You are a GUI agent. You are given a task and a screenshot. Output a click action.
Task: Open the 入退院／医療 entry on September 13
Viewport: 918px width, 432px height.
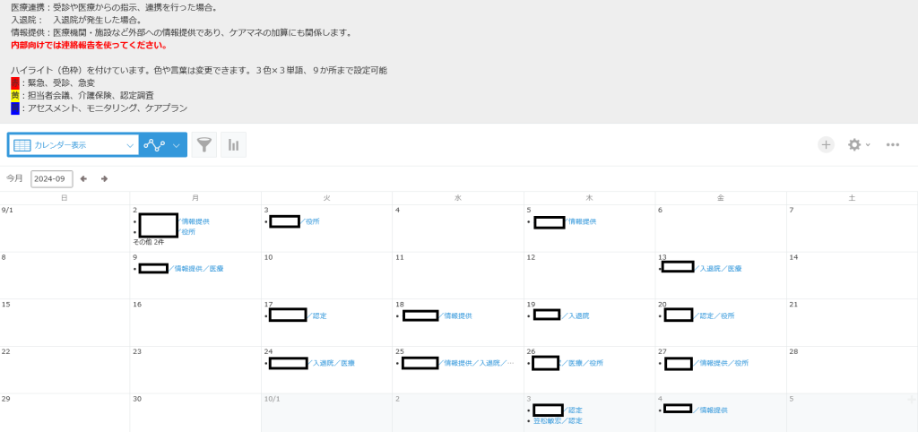720,268
